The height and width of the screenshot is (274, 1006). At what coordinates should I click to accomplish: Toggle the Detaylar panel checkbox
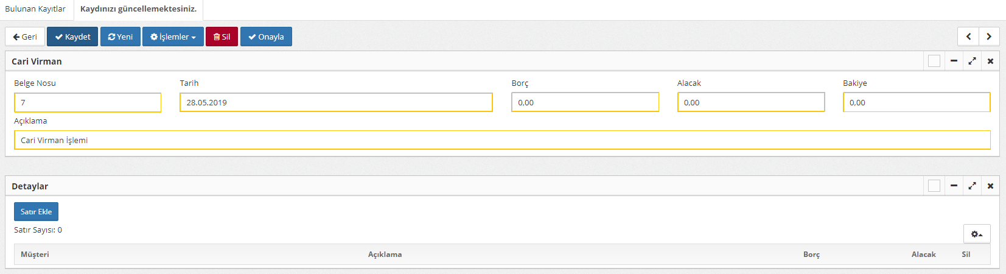point(934,186)
